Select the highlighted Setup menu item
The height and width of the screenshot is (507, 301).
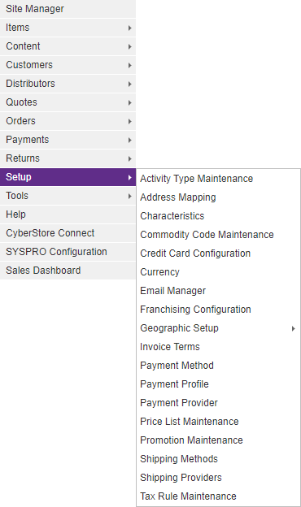(68, 177)
